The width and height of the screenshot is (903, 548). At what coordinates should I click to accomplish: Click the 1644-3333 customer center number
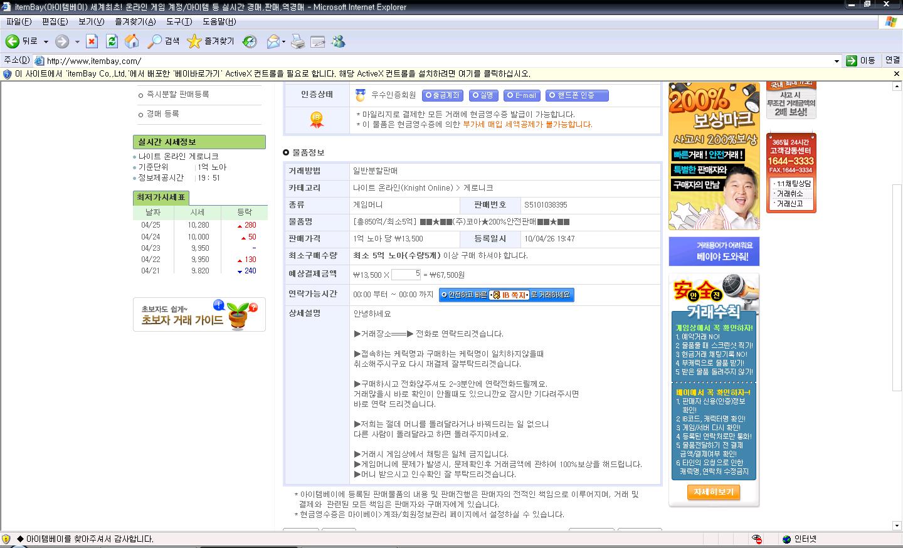791,161
